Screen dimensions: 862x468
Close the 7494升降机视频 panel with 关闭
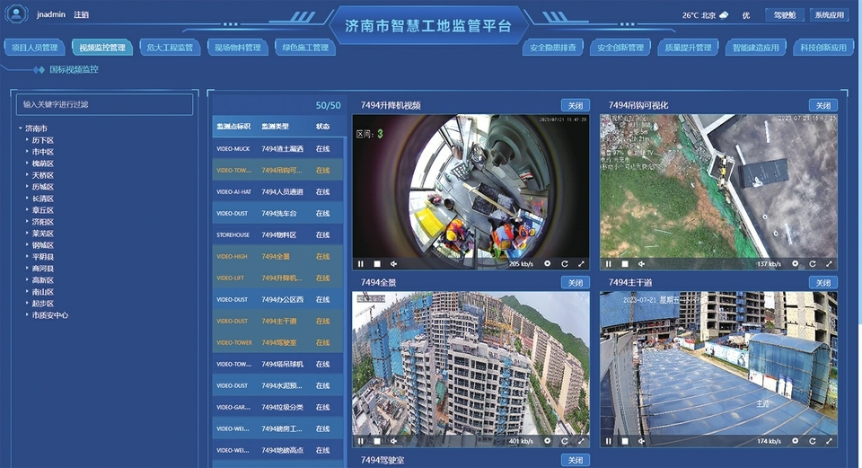[x=575, y=105]
